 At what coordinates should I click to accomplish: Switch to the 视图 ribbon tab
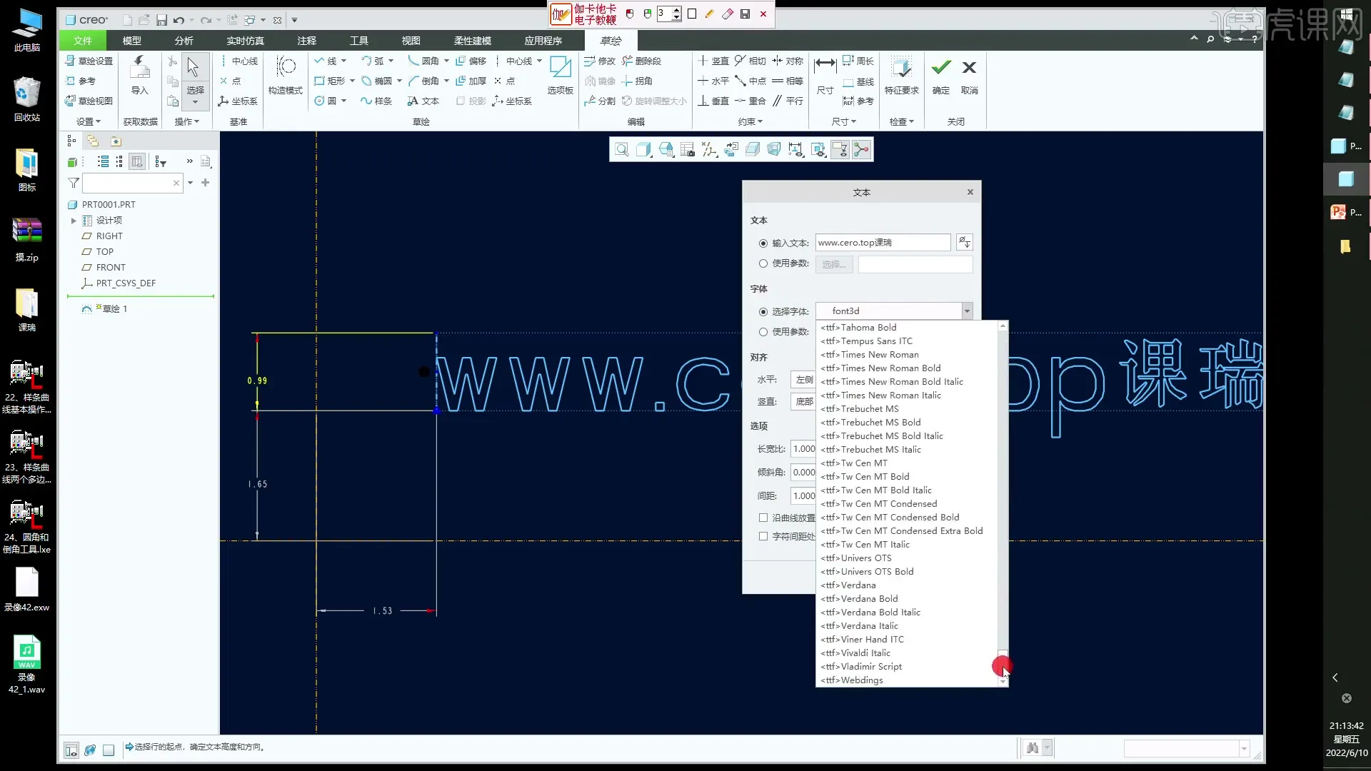(410, 41)
